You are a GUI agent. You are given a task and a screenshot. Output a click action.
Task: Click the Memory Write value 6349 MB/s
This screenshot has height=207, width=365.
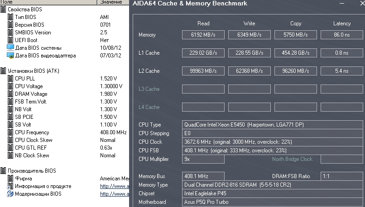point(250,35)
